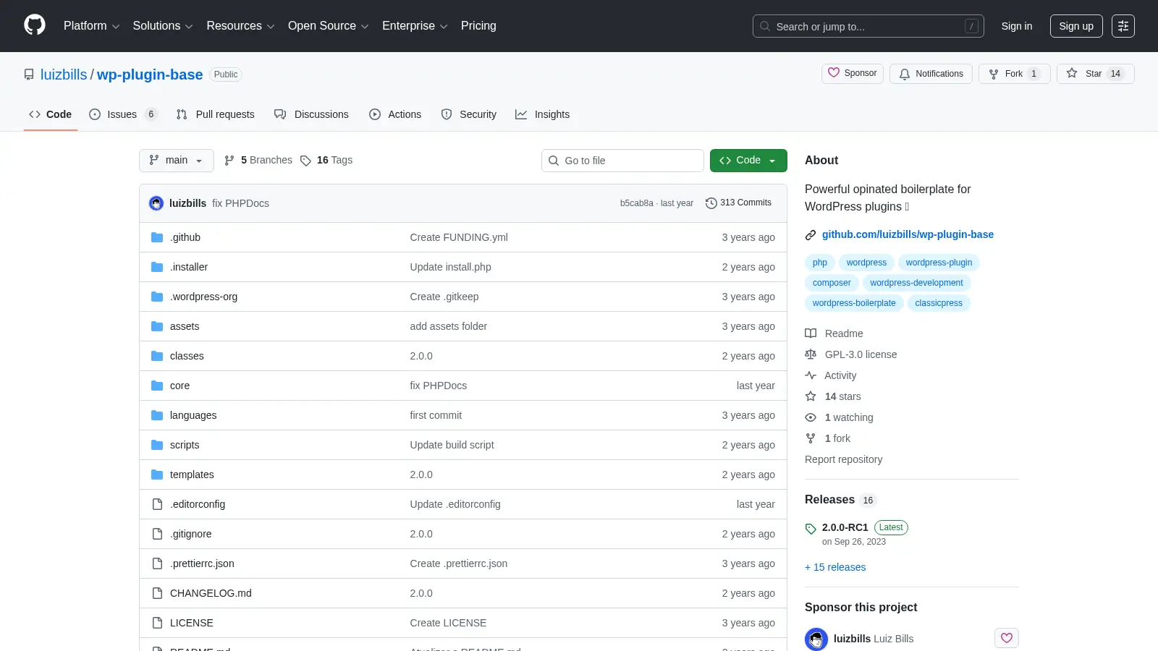Click the classicpress topic tag
This screenshot has width=1158, height=651.
tap(939, 303)
